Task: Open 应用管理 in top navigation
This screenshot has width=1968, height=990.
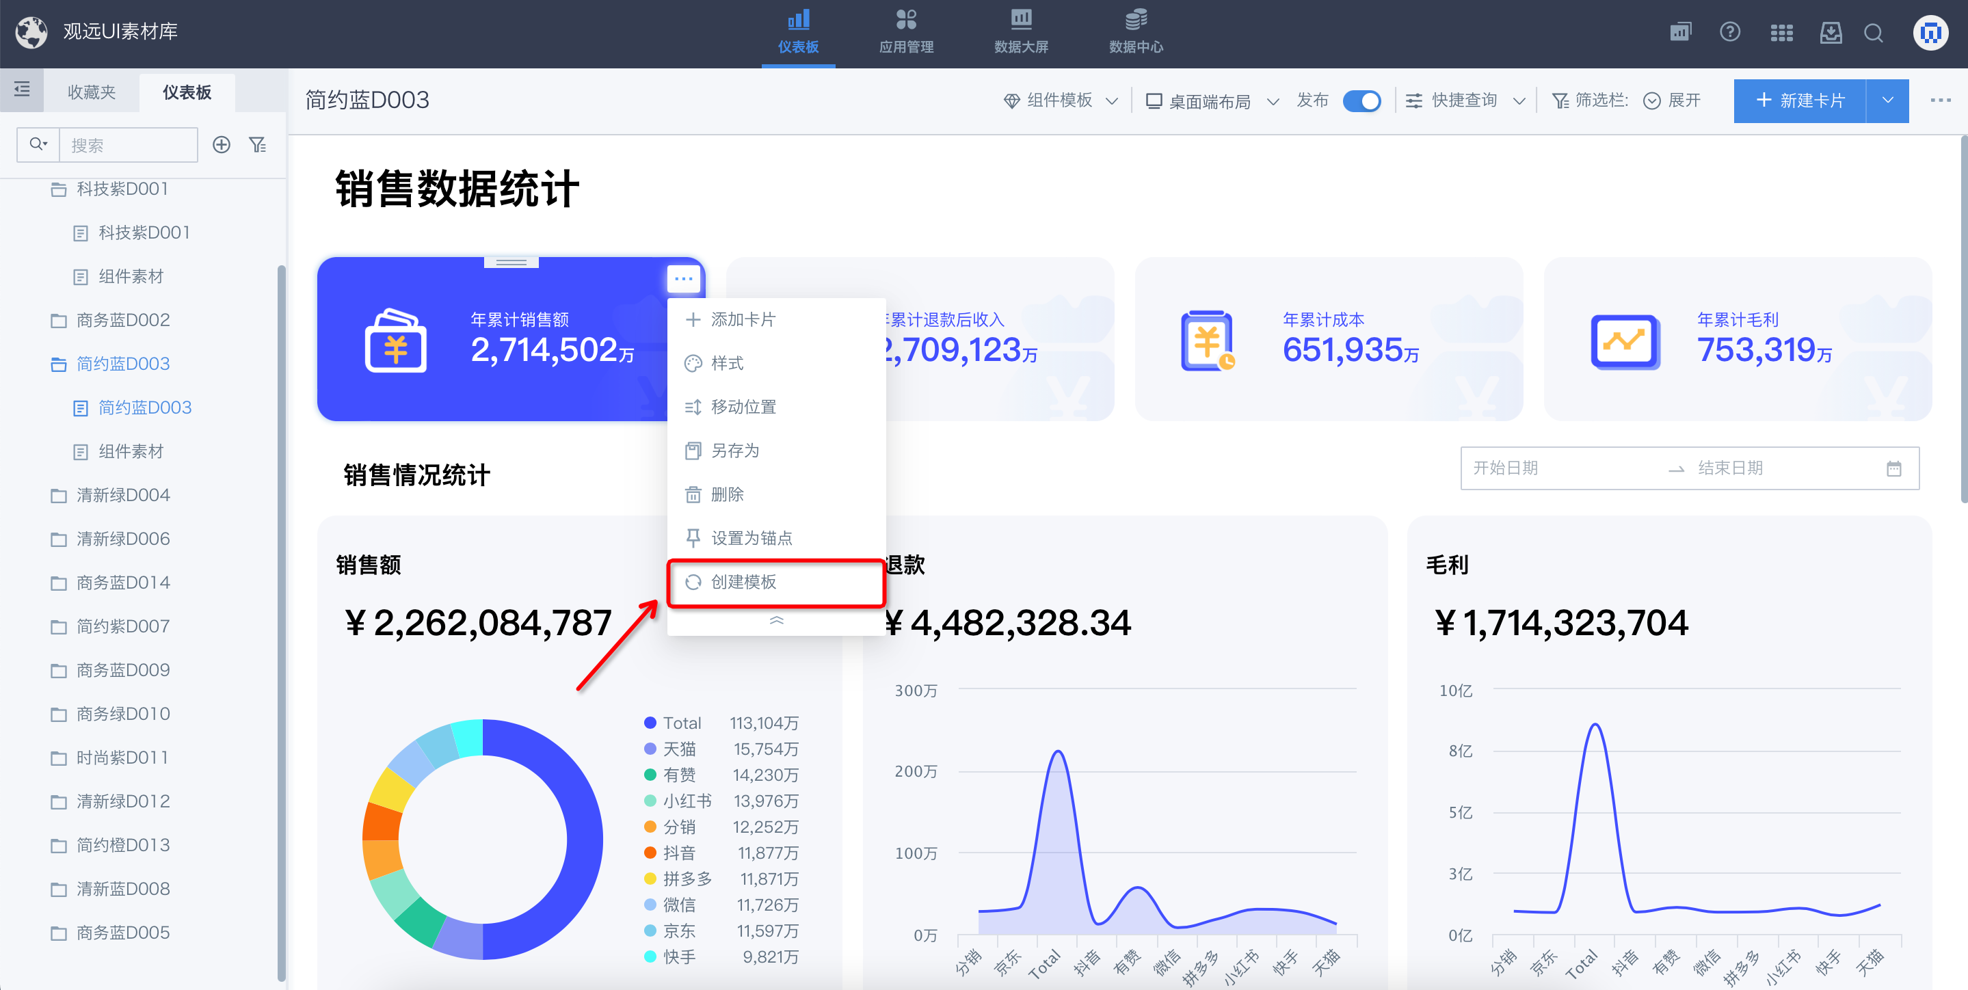Action: pyautogui.click(x=906, y=32)
